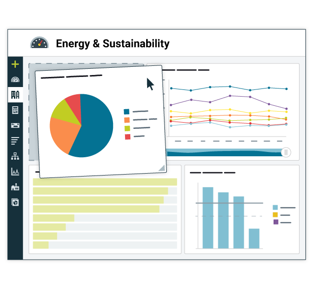Click the blue legend swatch in the pie card

[x=126, y=112]
